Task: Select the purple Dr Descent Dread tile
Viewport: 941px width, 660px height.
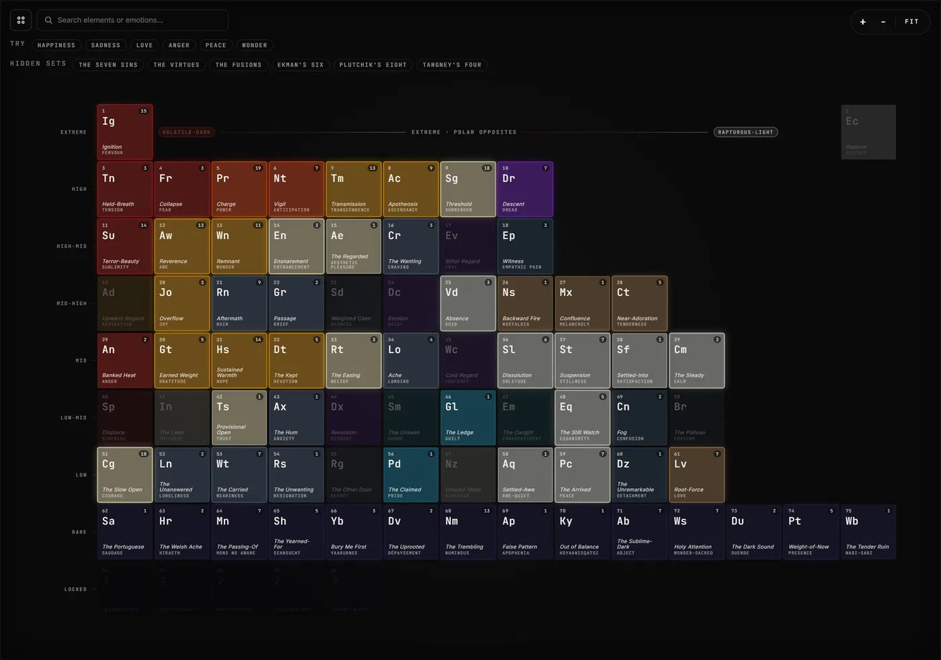Action: [525, 189]
